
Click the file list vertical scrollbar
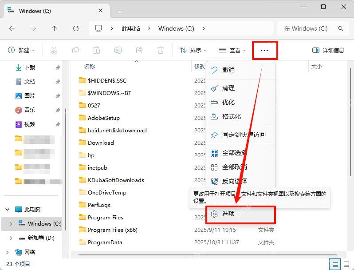click(350, 122)
